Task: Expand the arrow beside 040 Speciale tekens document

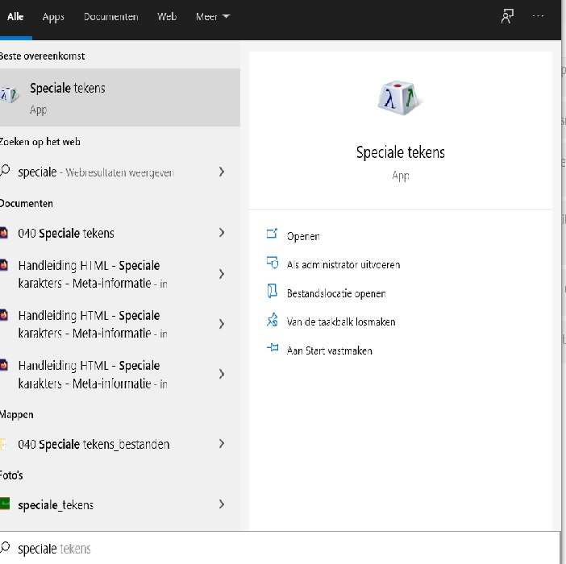Action: coord(222,233)
